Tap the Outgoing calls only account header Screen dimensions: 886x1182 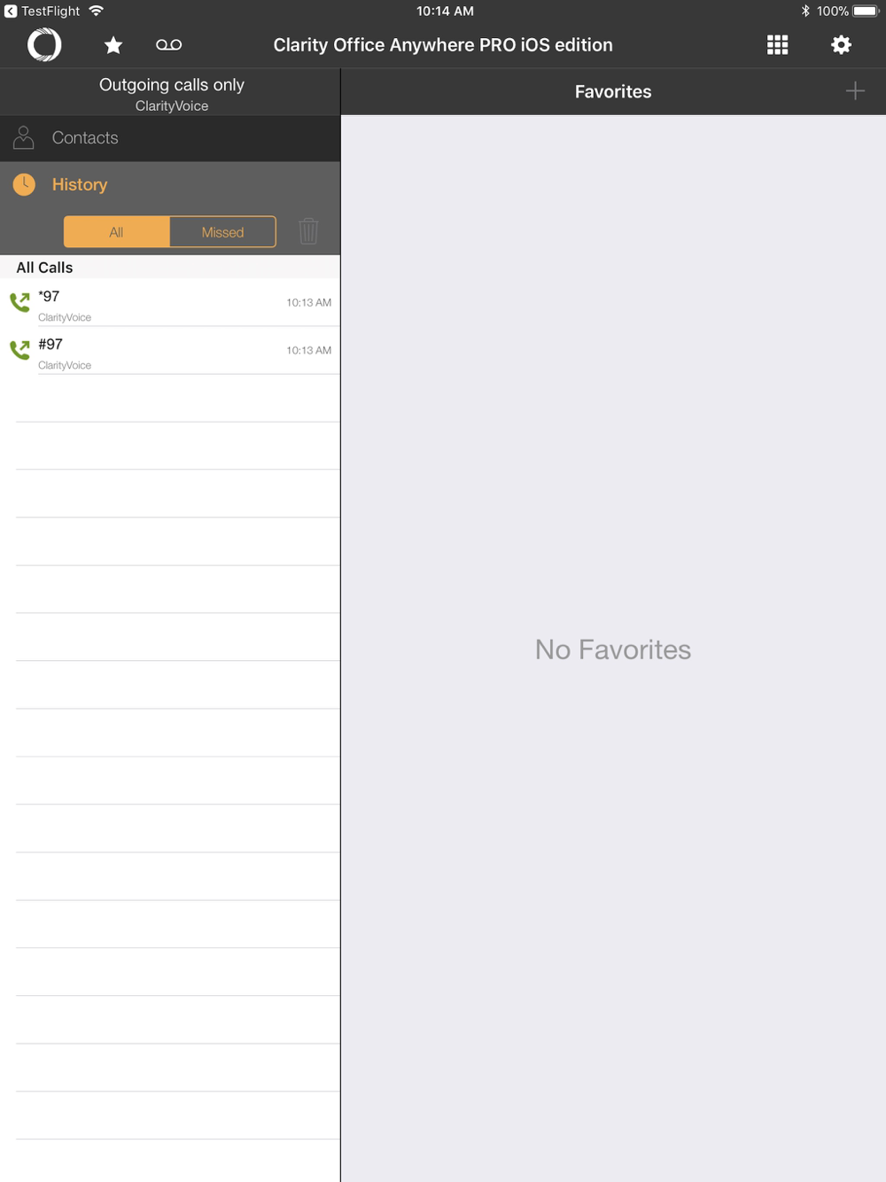tap(170, 92)
